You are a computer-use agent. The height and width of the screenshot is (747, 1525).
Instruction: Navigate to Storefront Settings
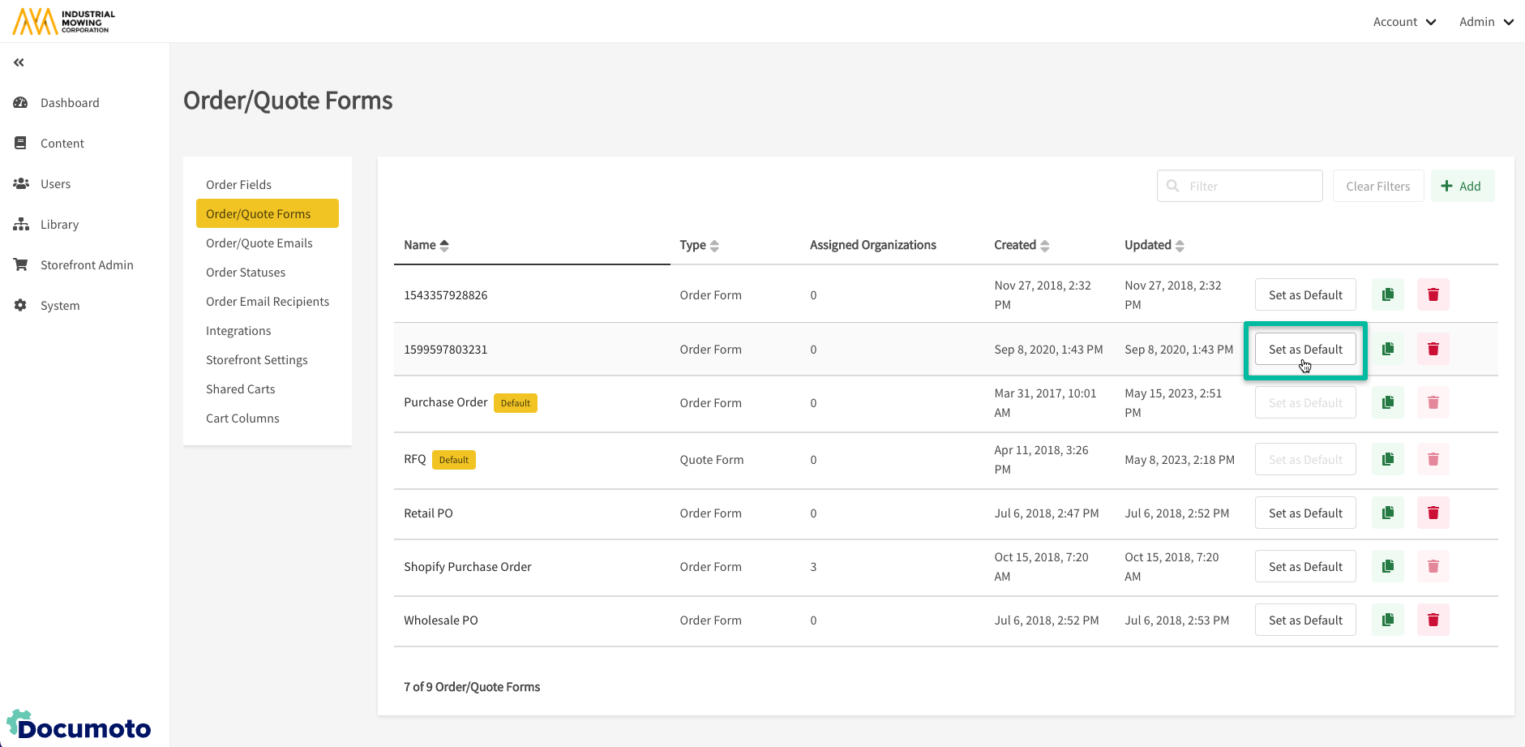click(x=256, y=360)
